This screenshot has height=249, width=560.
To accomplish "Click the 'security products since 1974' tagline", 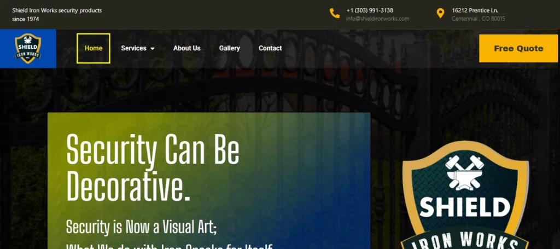I will [x=57, y=14].
